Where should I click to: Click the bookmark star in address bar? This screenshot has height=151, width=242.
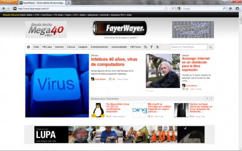166,9
